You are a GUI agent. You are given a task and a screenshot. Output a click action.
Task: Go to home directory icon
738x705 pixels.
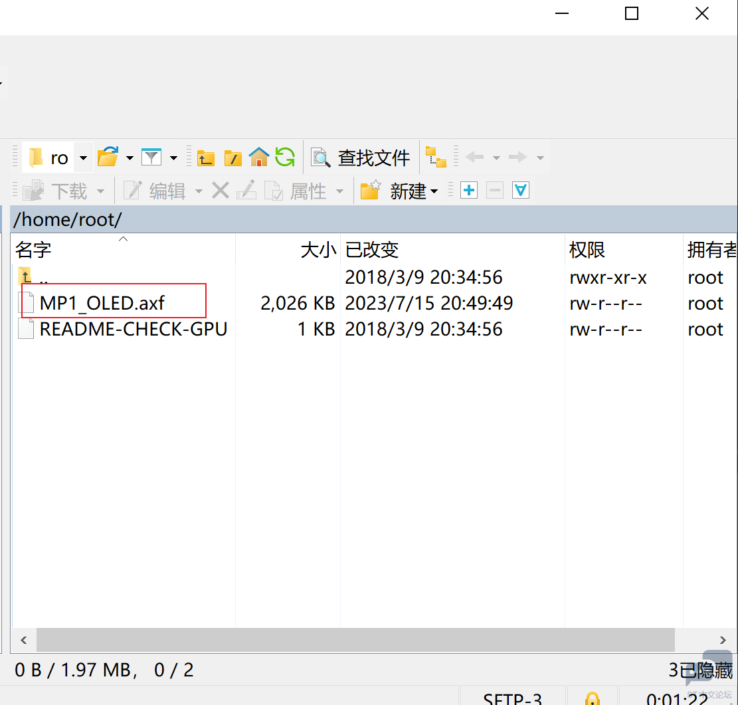click(259, 157)
